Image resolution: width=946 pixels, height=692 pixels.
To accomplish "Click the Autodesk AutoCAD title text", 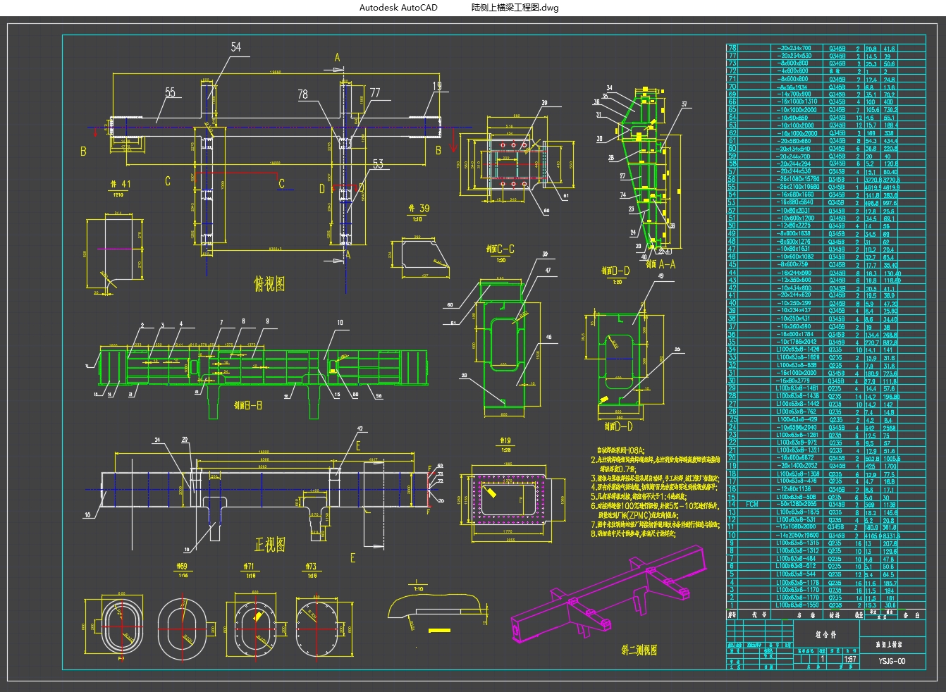I will tap(398, 8).
